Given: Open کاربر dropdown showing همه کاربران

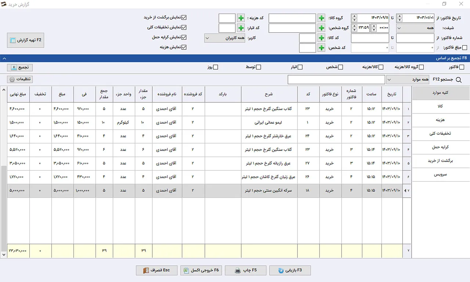Looking at the screenshot, I should click(225, 38).
